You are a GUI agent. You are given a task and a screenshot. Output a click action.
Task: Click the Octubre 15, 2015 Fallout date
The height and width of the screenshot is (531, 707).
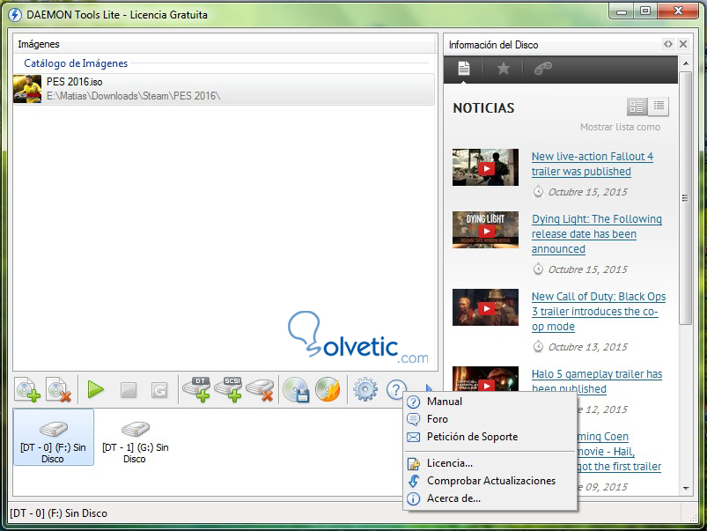(587, 192)
